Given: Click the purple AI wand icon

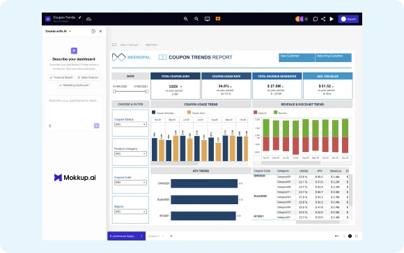Looking at the screenshot, I should 74,51.
